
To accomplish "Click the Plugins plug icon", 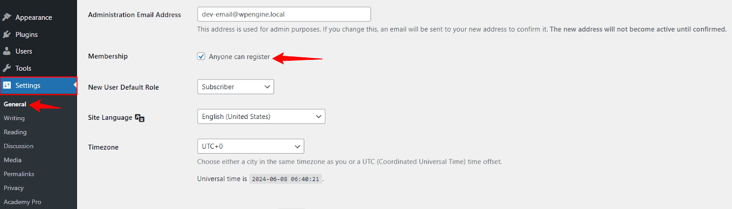I will pos(7,34).
